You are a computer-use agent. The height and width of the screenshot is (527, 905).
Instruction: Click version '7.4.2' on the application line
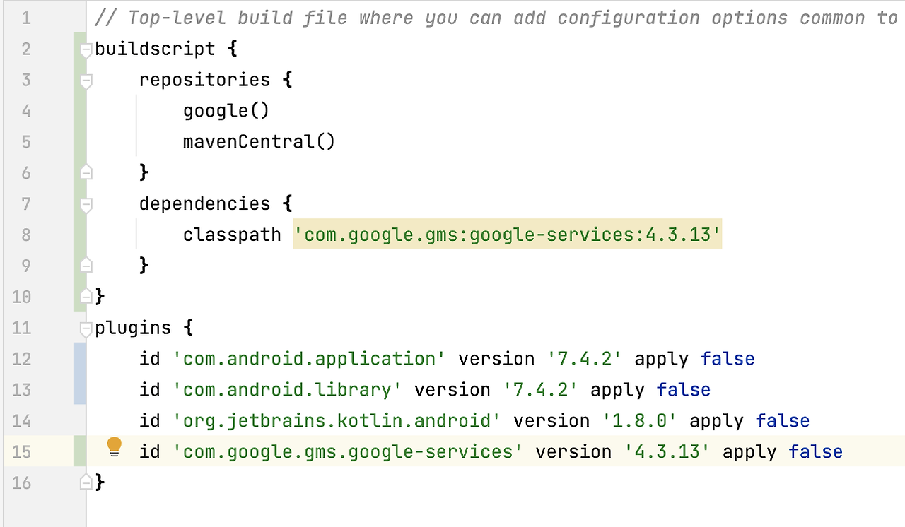[585, 359]
